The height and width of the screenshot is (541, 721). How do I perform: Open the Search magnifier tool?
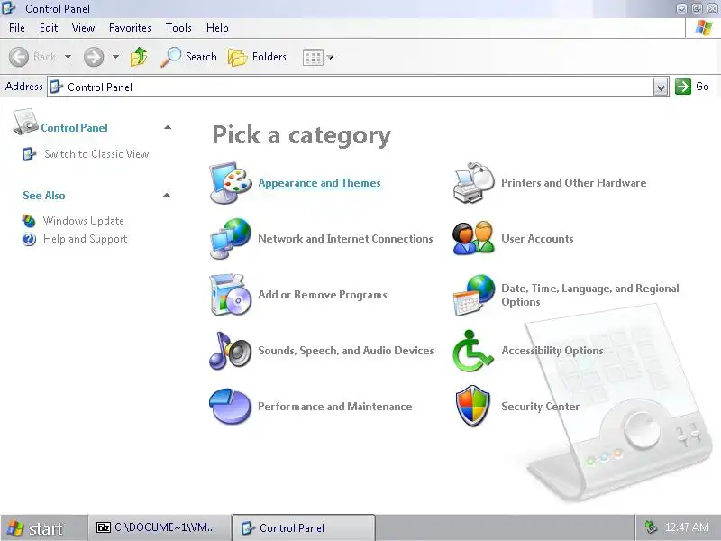click(188, 57)
